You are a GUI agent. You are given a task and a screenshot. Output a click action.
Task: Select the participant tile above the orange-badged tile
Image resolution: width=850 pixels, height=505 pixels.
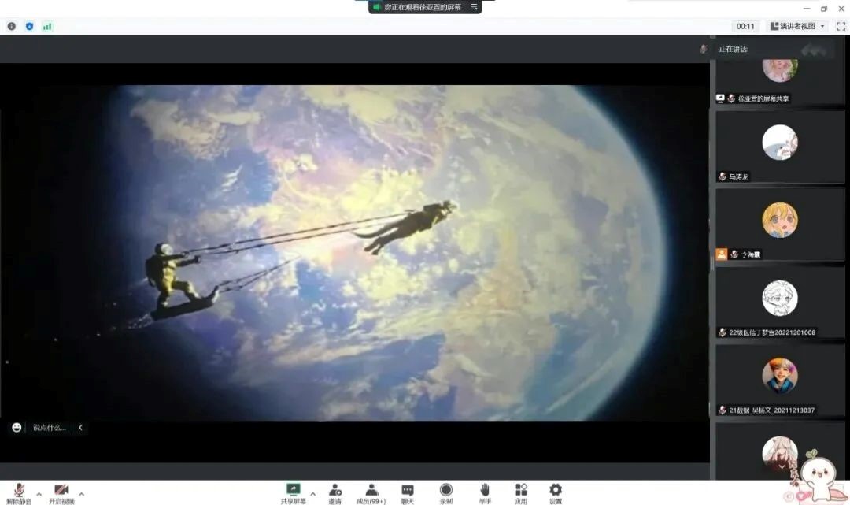(779, 147)
